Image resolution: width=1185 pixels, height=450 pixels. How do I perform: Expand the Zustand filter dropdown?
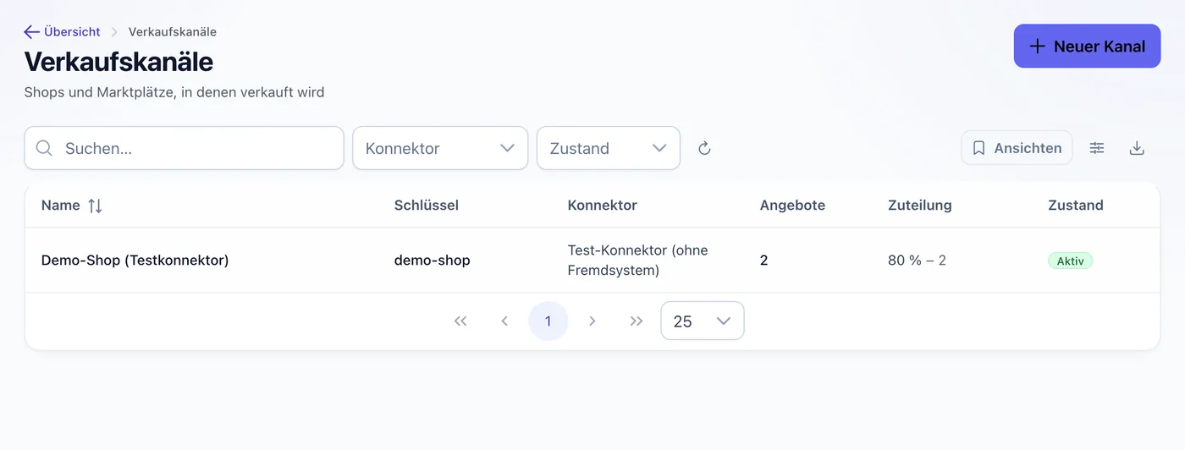pyautogui.click(x=609, y=148)
